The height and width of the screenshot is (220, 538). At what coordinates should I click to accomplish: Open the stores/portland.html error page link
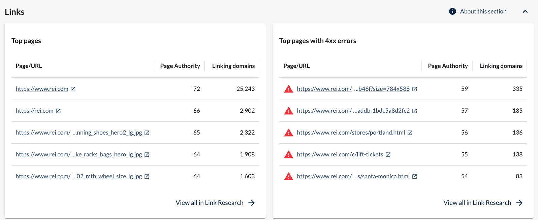pos(351,133)
